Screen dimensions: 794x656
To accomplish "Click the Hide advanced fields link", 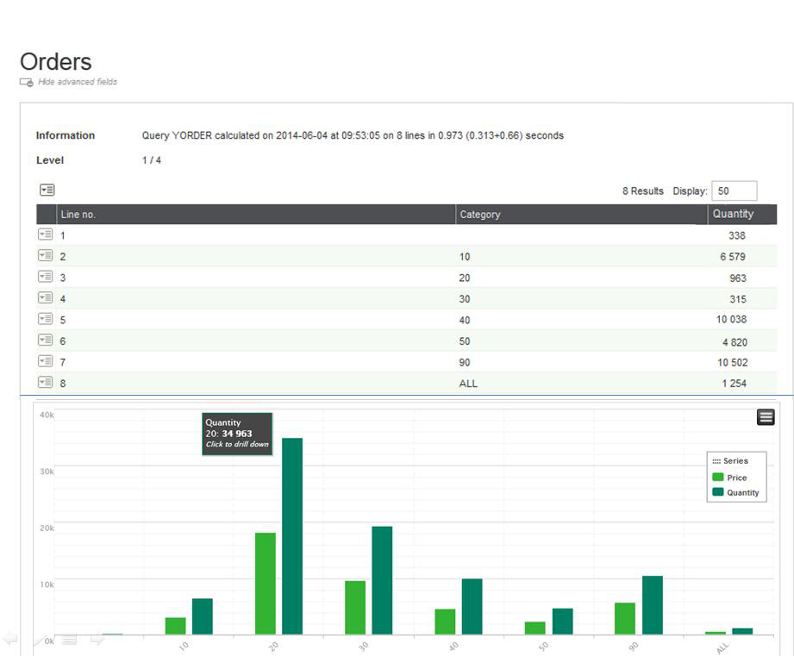I will (78, 82).
